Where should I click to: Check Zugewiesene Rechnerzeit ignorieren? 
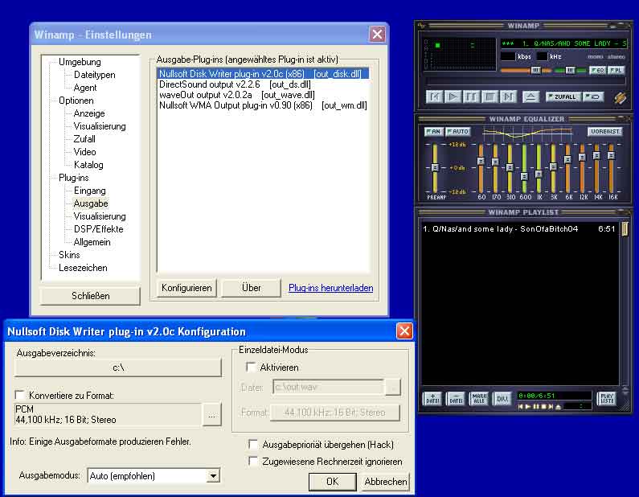pyautogui.click(x=253, y=461)
